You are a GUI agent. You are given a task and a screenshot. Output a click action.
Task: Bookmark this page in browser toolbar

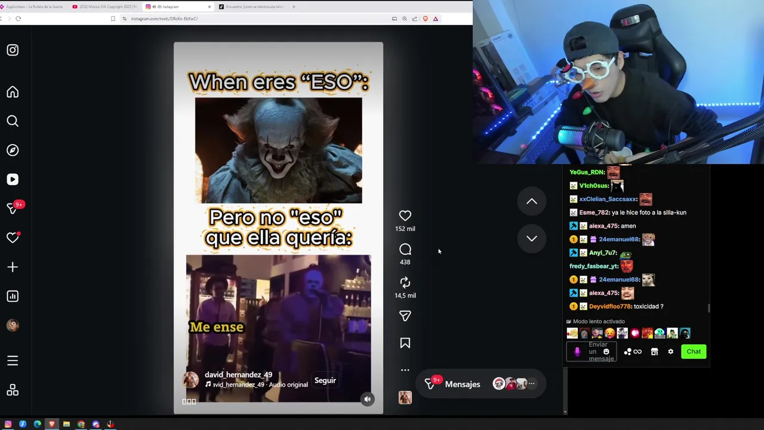point(113,19)
